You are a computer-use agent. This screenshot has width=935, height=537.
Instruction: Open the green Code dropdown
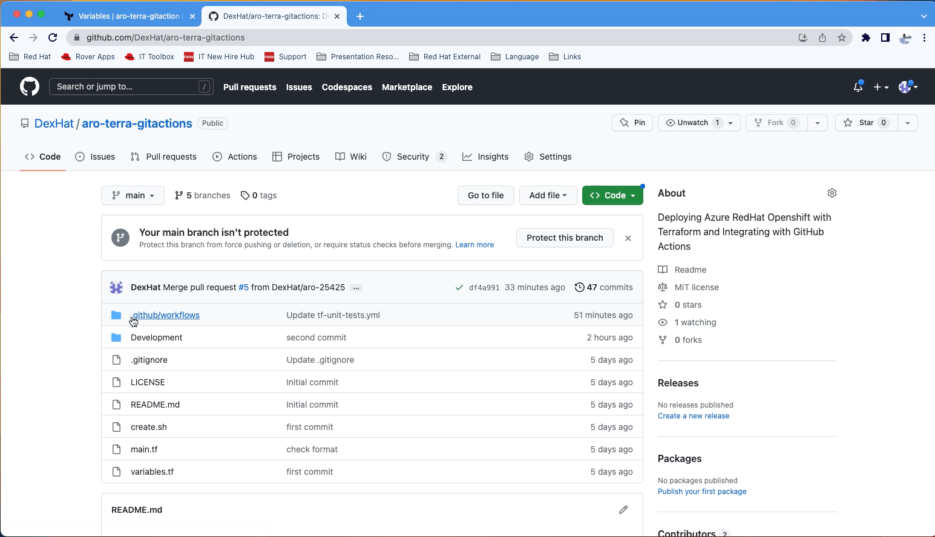pos(612,195)
